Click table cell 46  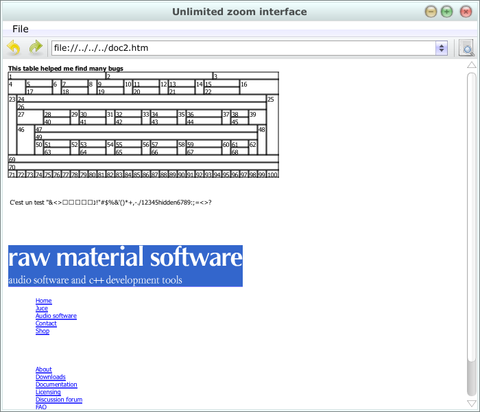[26, 140]
